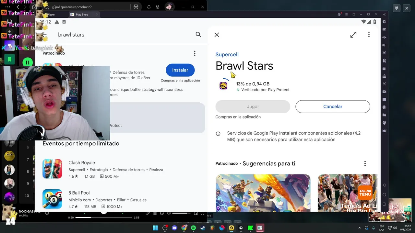Increase emulator volume using the sidebar icon
Viewport: 415px width, 233px height.
tap(384, 37)
